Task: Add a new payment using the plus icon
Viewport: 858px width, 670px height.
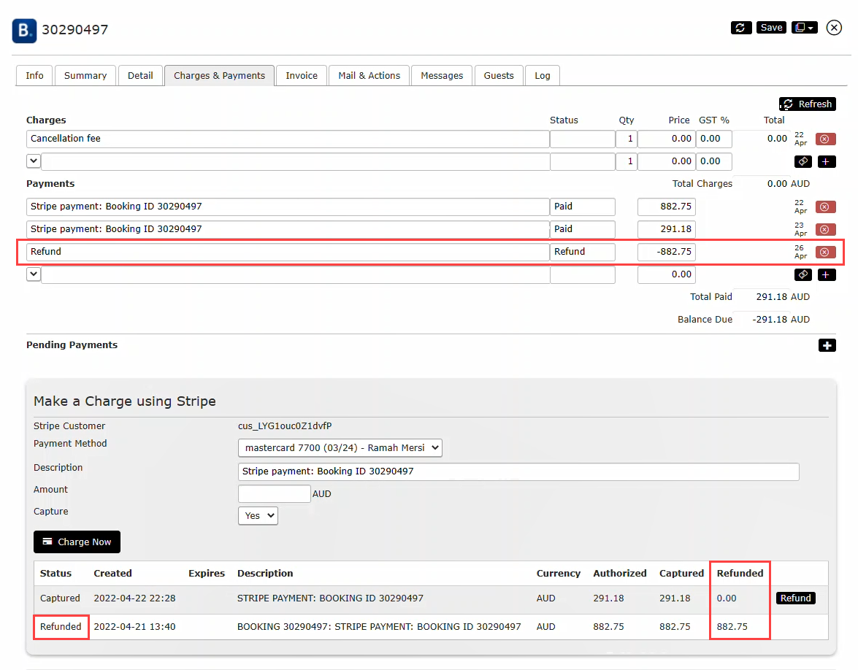Action: coord(826,274)
